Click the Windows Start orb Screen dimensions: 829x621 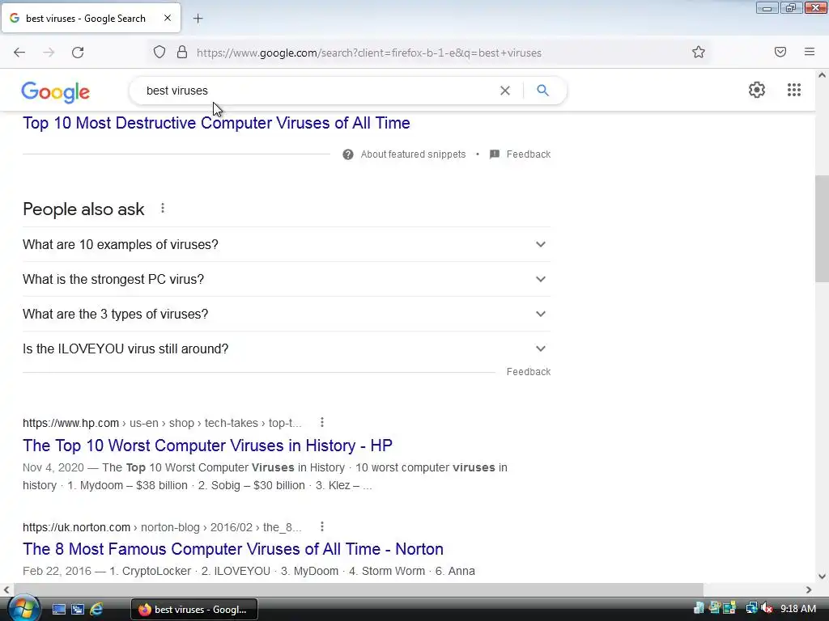[24, 608]
